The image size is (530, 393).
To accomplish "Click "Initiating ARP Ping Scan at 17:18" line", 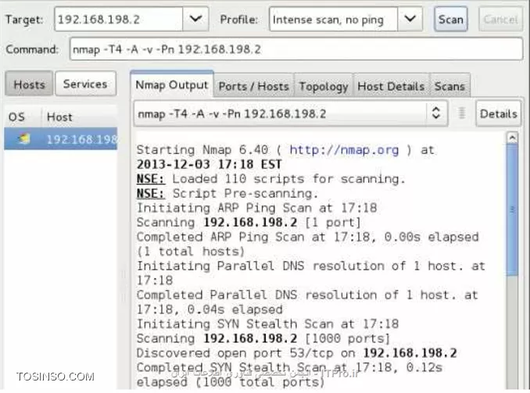I will click(x=257, y=208).
